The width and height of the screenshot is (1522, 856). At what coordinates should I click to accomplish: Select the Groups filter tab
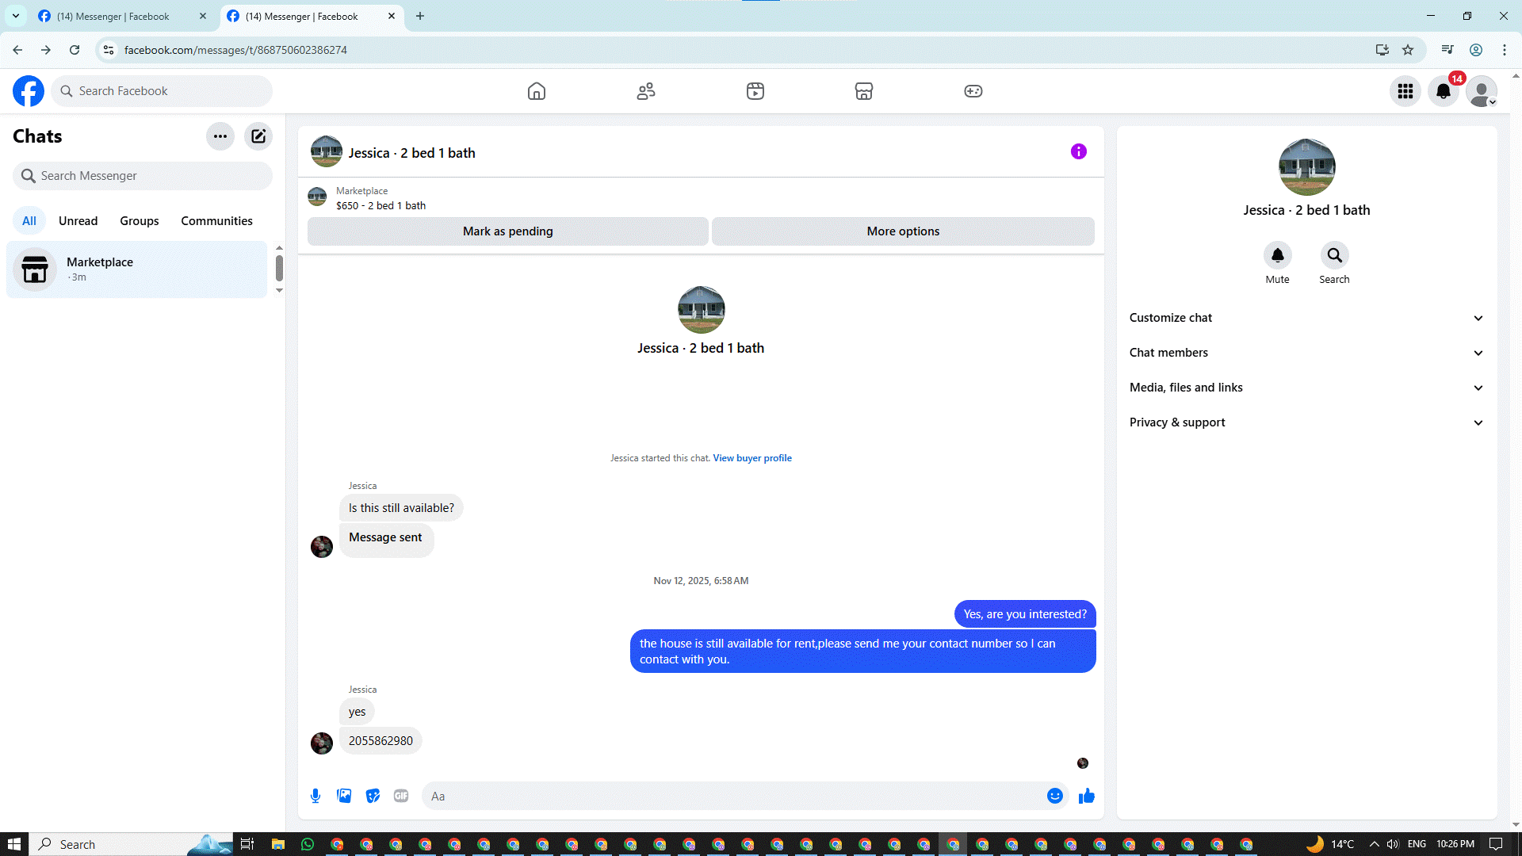pyautogui.click(x=140, y=221)
